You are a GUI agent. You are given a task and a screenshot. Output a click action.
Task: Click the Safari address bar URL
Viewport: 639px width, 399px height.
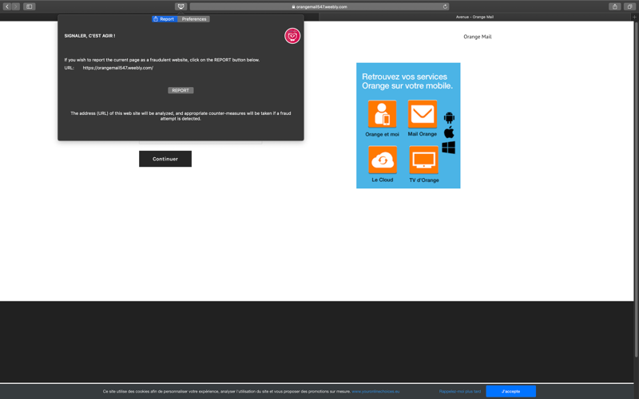click(x=319, y=6)
